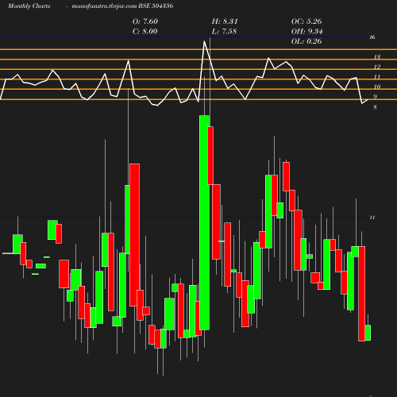Click the last small green candle at the chart's right end
Viewport: 397px width, 397px height.
(368, 333)
